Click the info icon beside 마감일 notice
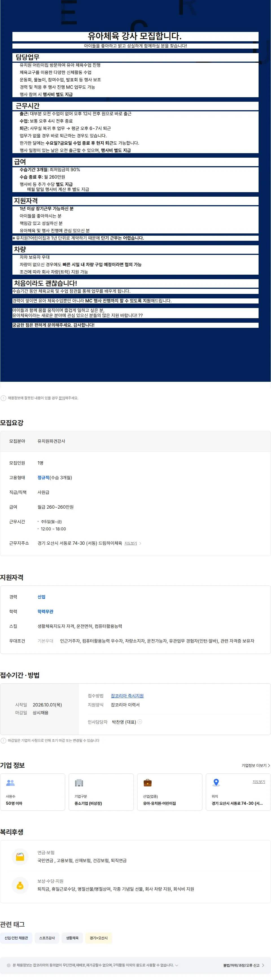271x980 pixels. (3, 740)
